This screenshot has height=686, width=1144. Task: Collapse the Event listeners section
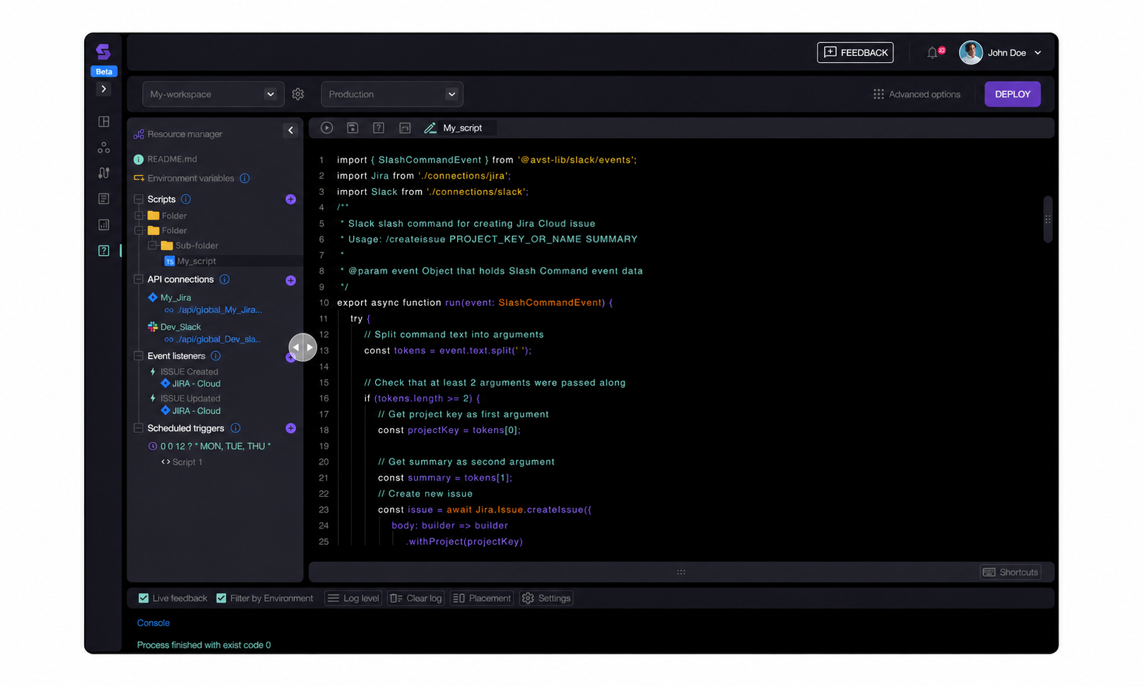[138, 356]
